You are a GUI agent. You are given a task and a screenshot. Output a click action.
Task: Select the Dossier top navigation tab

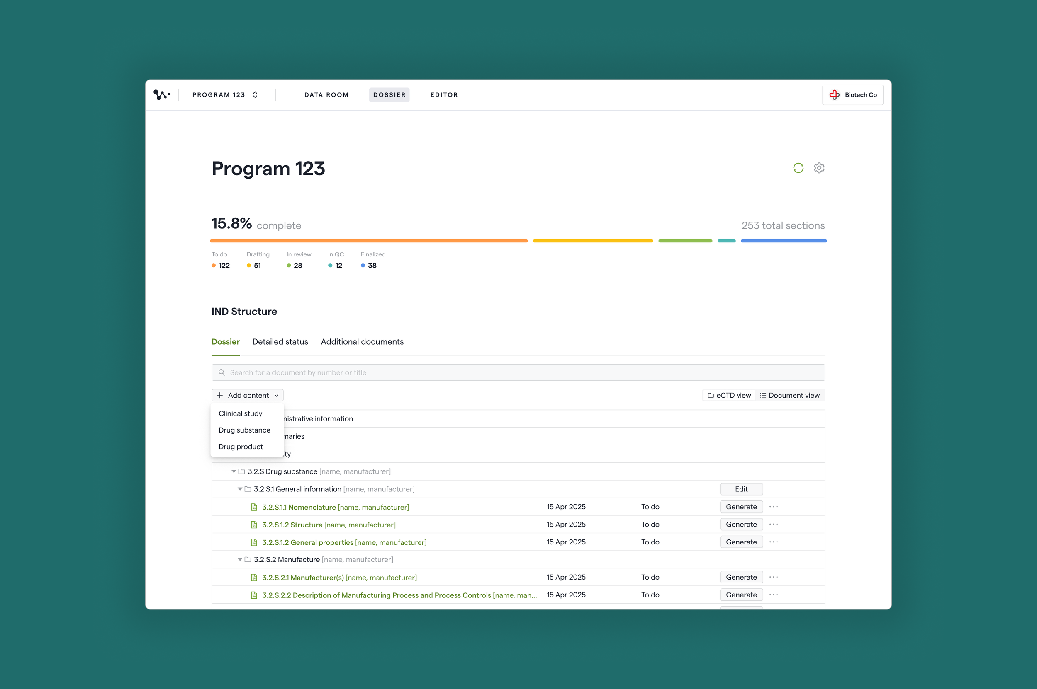pyautogui.click(x=389, y=95)
